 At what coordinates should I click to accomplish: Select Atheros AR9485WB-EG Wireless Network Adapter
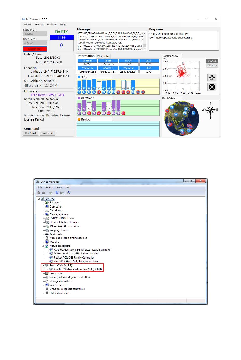pos(82,250)
